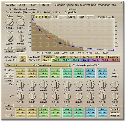This screenshot has width=125, height=122.
Task: Switch to the Equalizer envelope tab
Action: 113,57
